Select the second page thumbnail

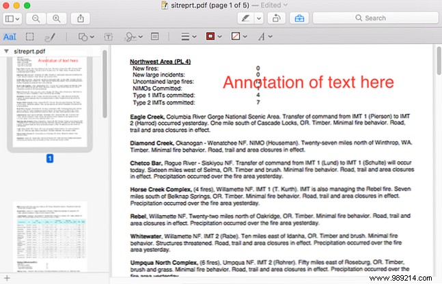click(50, 237)
